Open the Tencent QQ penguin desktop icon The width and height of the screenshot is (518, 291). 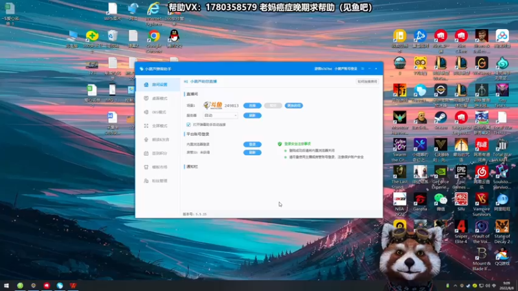pyautogui.click(x=174, y=39)
